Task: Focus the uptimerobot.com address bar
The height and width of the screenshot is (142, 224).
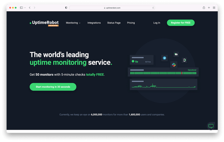Action: (x=112, y=8)
